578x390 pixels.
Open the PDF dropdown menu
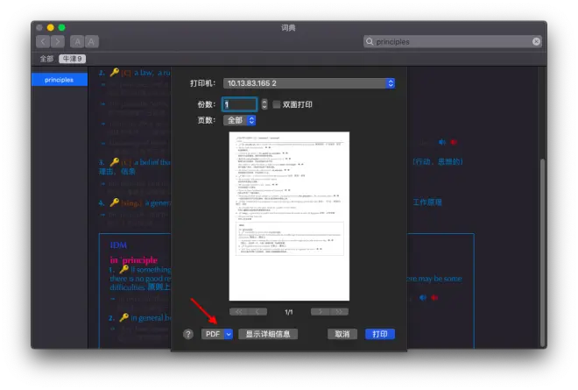click(x=217, y=334)
